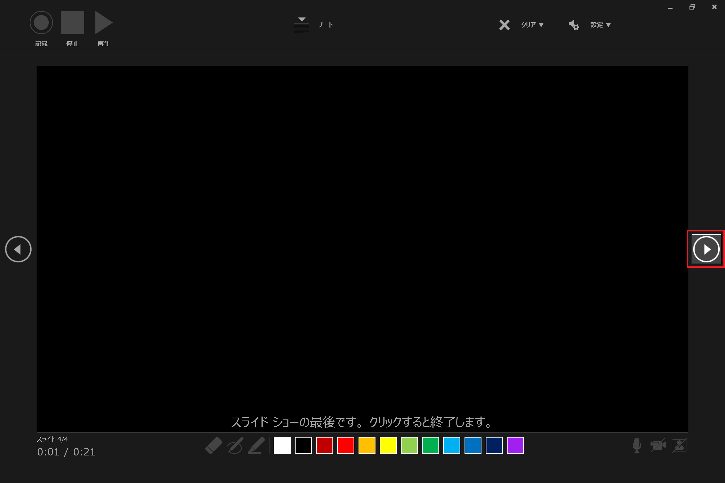Viewport: 725px width, 483px height.
Task: Pick the light blue ink color
Action: [452, 445]
